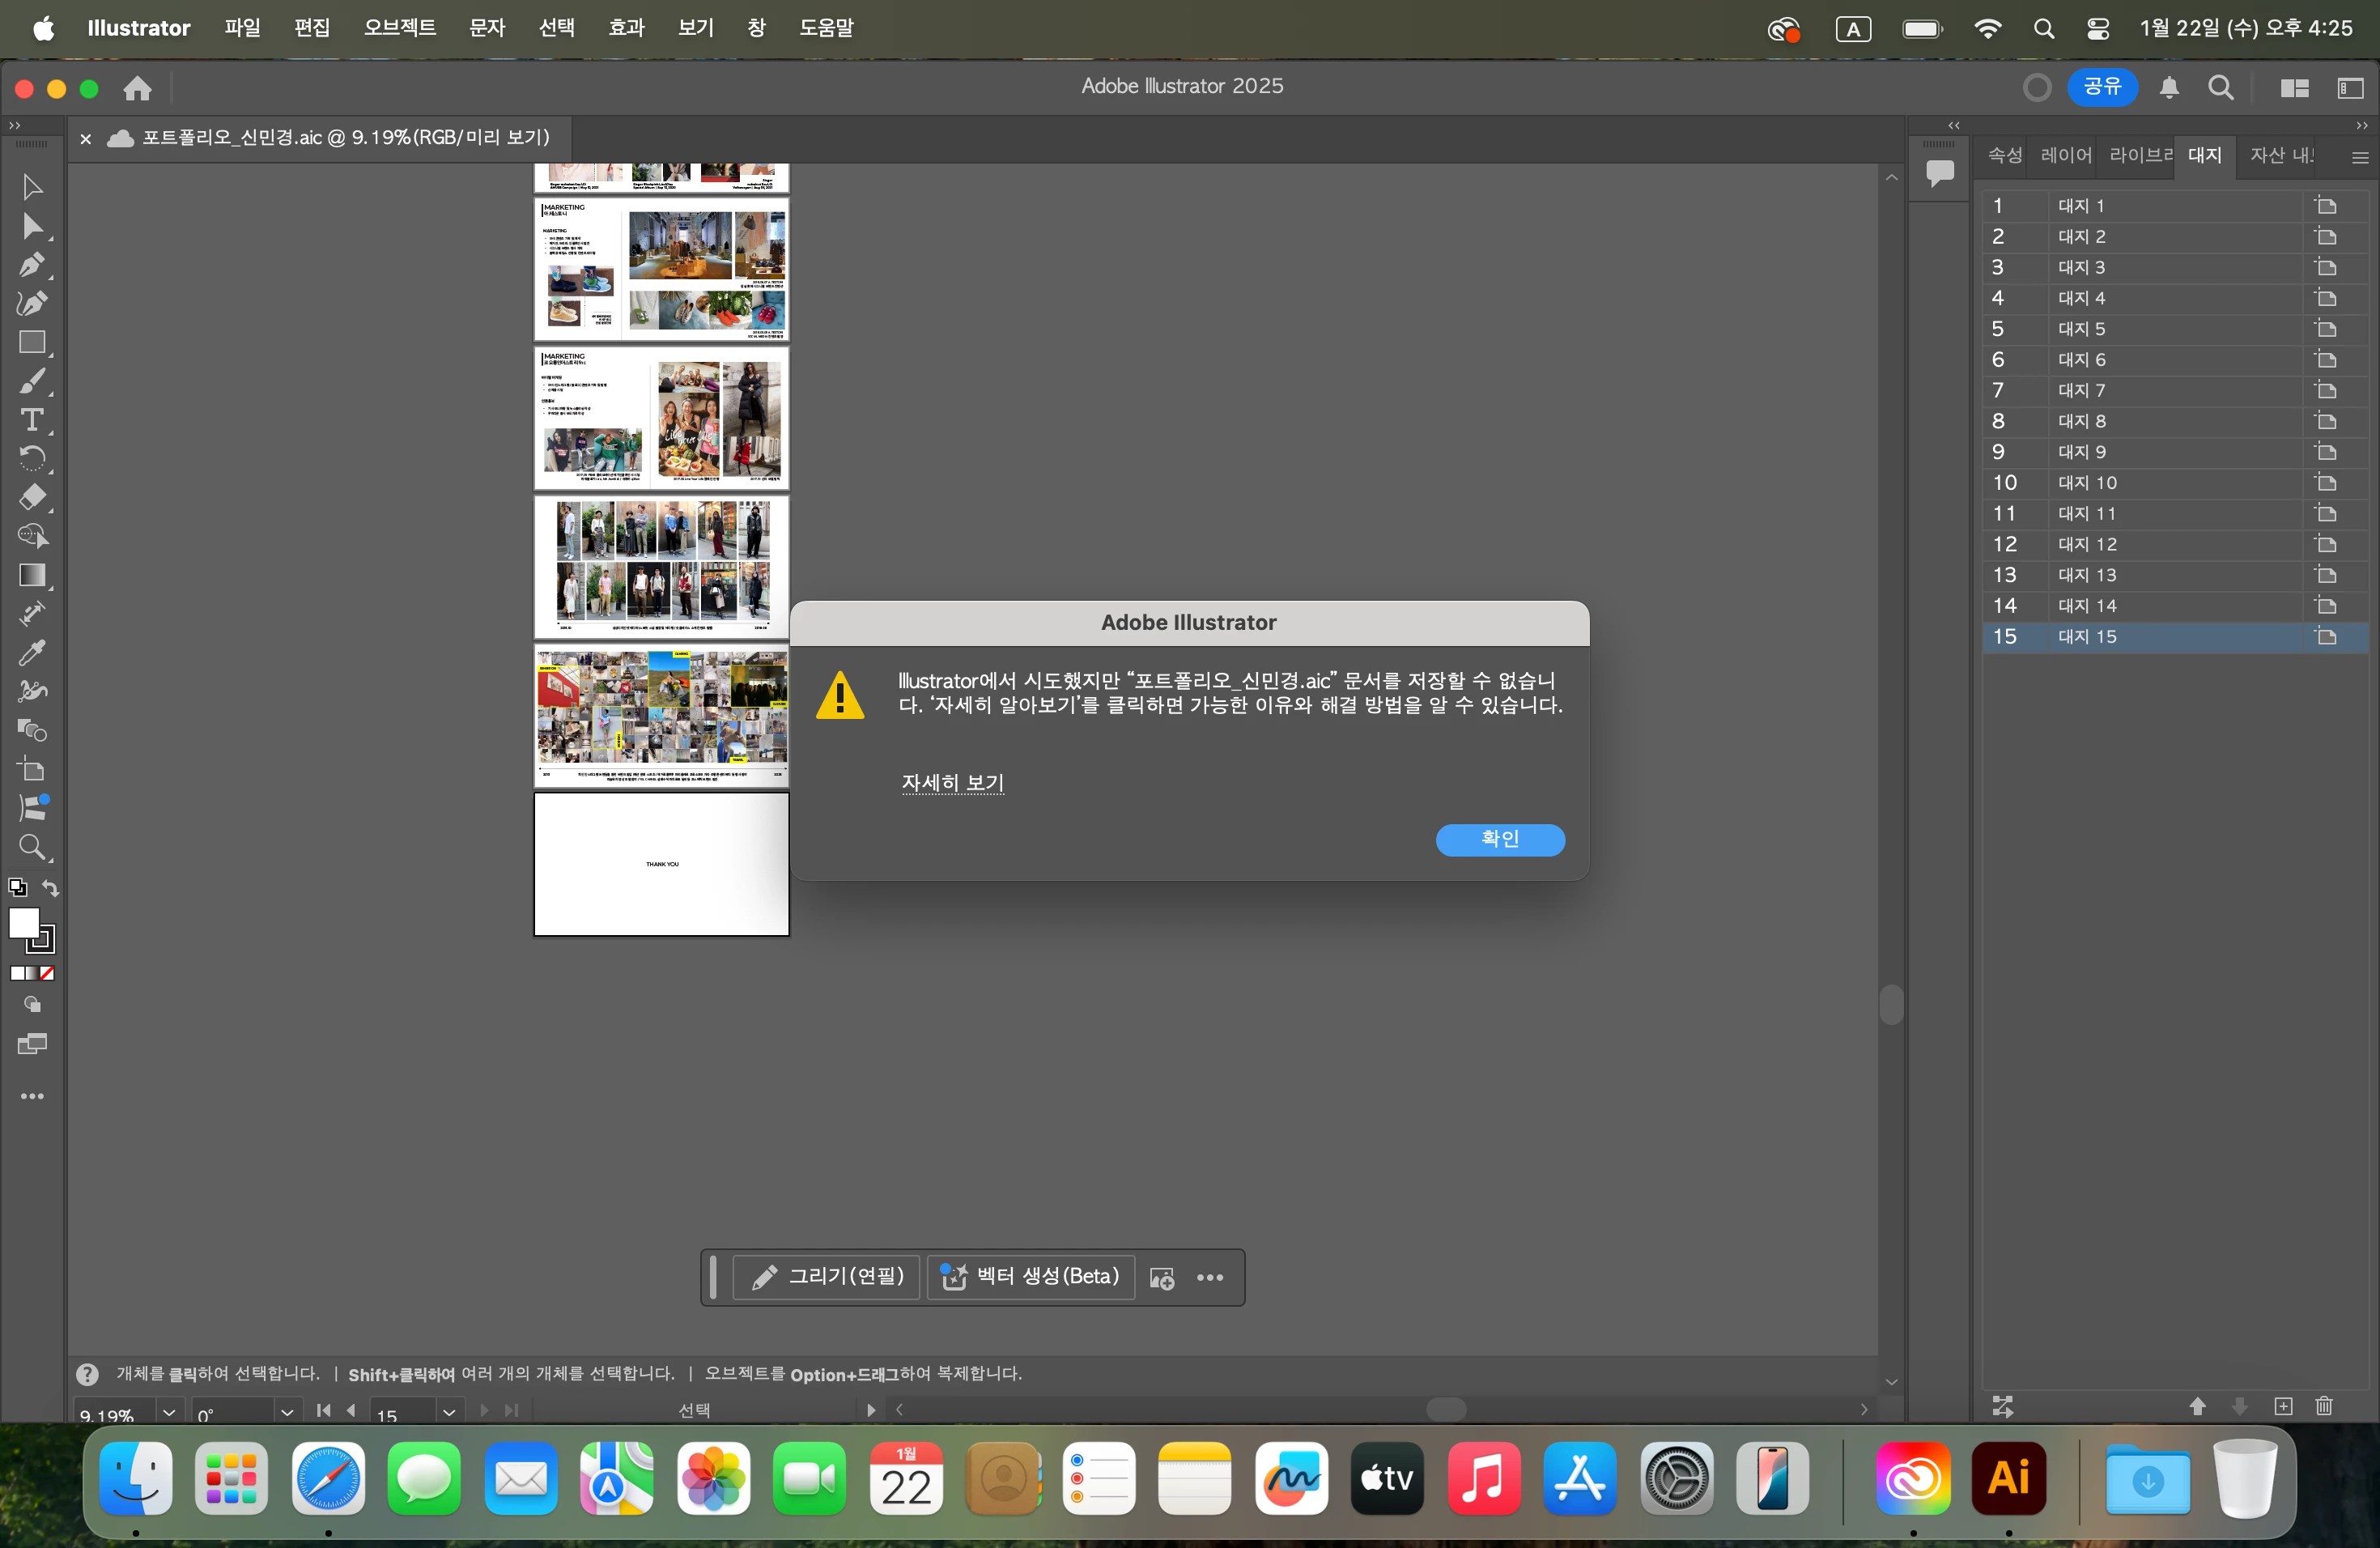Screen dimensions: 2380x1548
Task: Select the Artboard tool
Action: click(31, 770)
